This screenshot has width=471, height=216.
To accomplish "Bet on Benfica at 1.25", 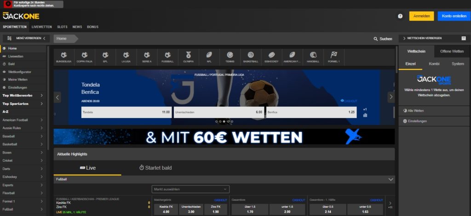I will pos(311,112).
